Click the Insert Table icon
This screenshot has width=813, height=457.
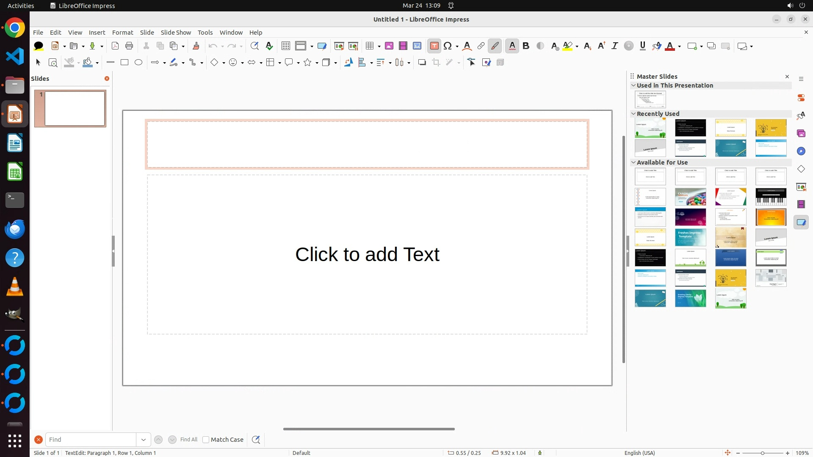[x=370, y=46]
